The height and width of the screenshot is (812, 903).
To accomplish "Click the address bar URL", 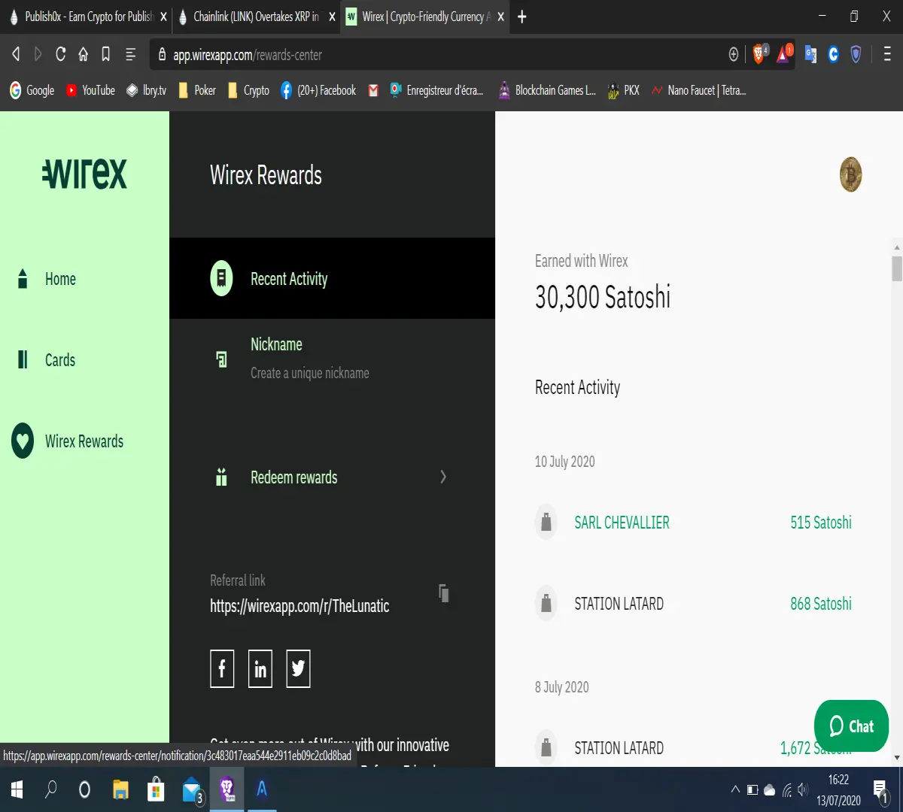I will pos(248,55).
